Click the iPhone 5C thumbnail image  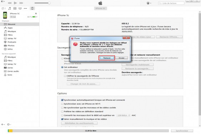pyautogui.click(x=5, y=15)
